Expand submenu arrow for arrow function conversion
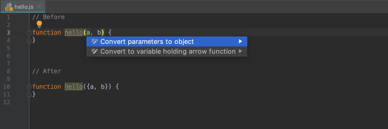The width and height of the screenshot is (388, 129). tap(241, 51)
